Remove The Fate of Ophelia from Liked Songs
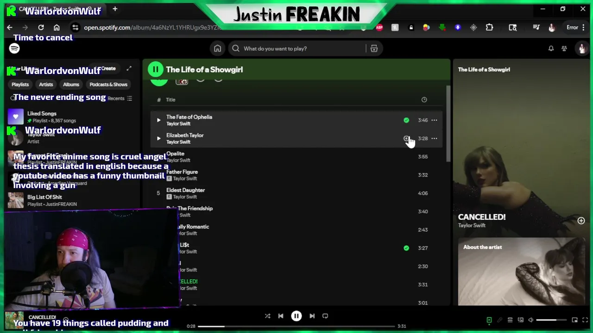Viewport: 593px width, 333px height. click(x=406, y=120)
